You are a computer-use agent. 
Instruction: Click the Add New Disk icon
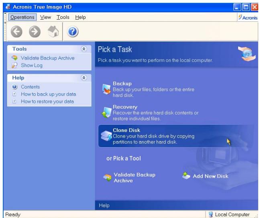pyautogui.click(x=186, y=176)
